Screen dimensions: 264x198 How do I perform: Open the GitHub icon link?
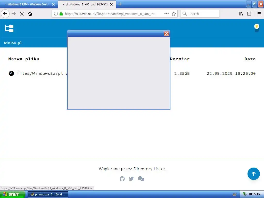point(122,179)
